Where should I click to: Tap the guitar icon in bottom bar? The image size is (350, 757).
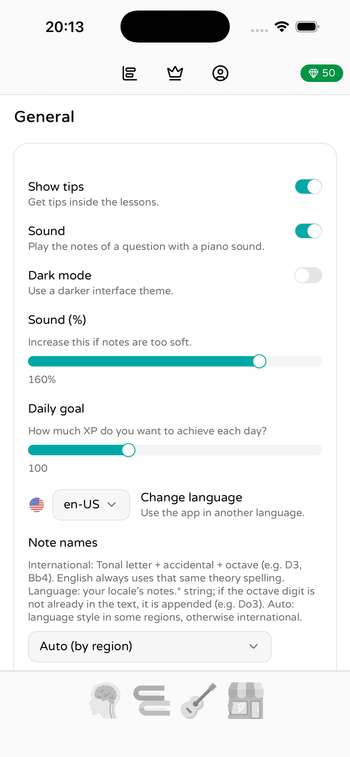(198, 701)
